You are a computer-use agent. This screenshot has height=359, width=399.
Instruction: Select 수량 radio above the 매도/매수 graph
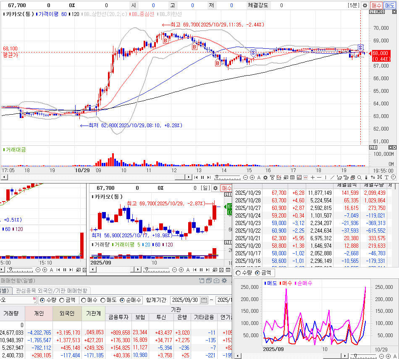[238, 273]
